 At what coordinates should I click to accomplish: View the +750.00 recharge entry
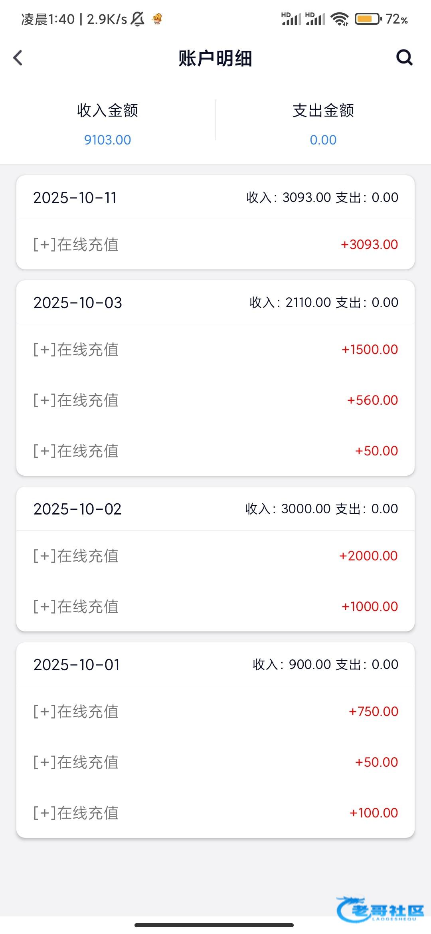(215, 711)
